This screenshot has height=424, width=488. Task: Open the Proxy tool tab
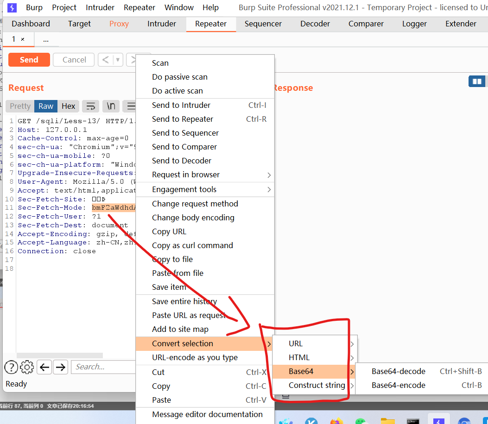point(119,24)
